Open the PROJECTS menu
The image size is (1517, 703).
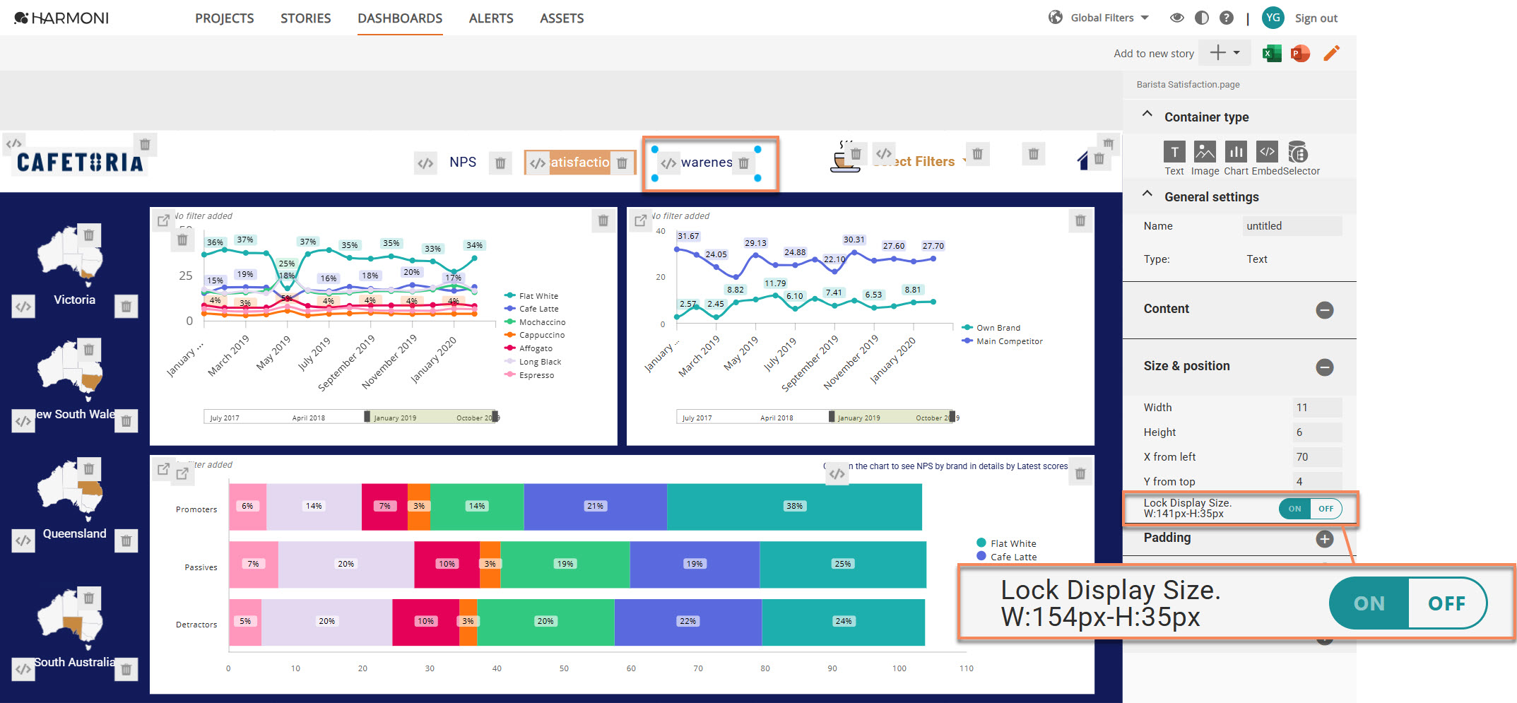point(225,18)
